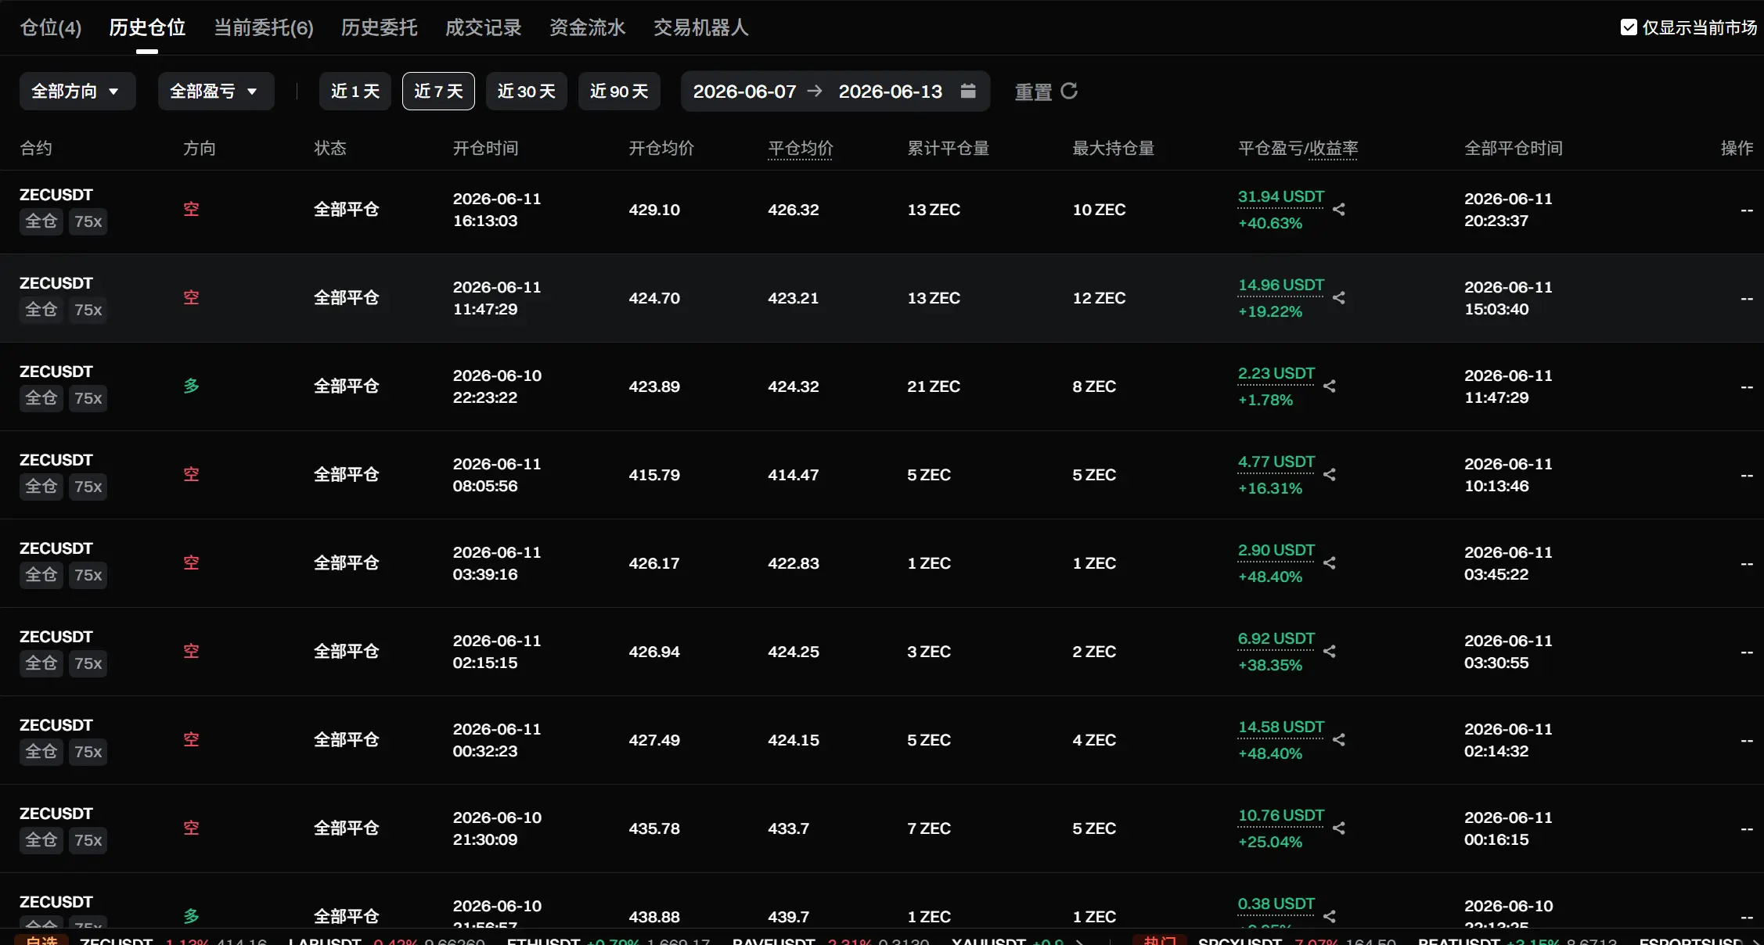Share the 2.90 USDT profit position

click(x=1330, y=563)
